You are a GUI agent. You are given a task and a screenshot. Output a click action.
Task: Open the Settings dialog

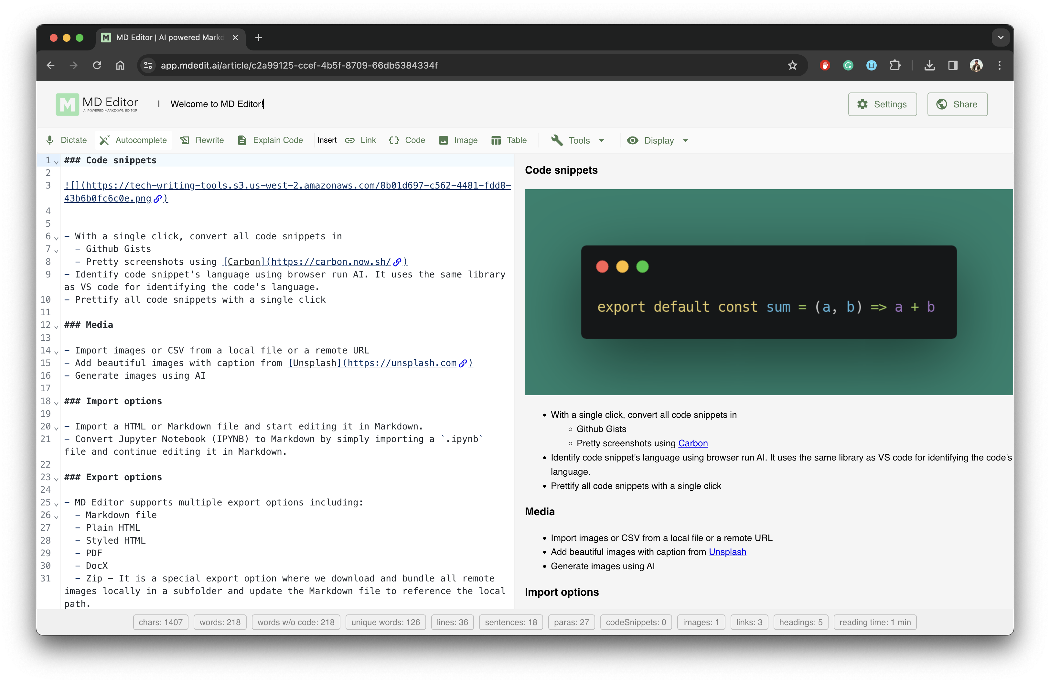click(882, 104)
